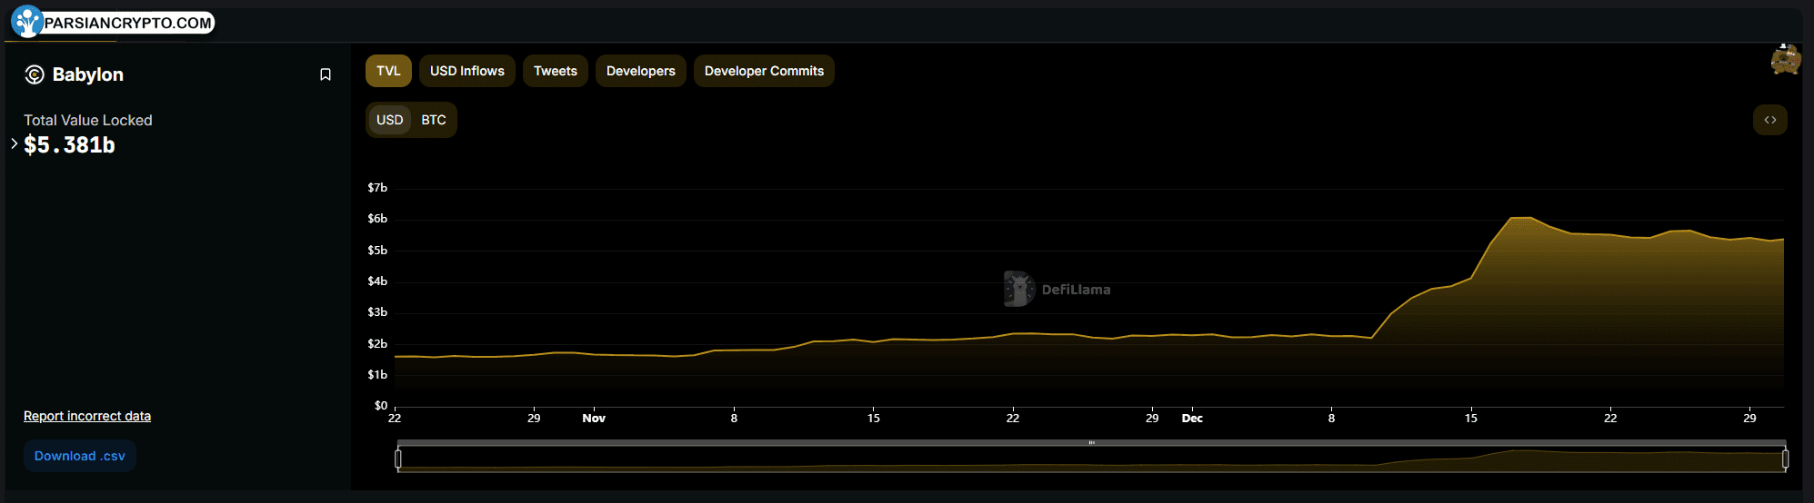Open the llama avatar at the top right
Viewport: 1814px width, 503px height.
click(1785, 59)
